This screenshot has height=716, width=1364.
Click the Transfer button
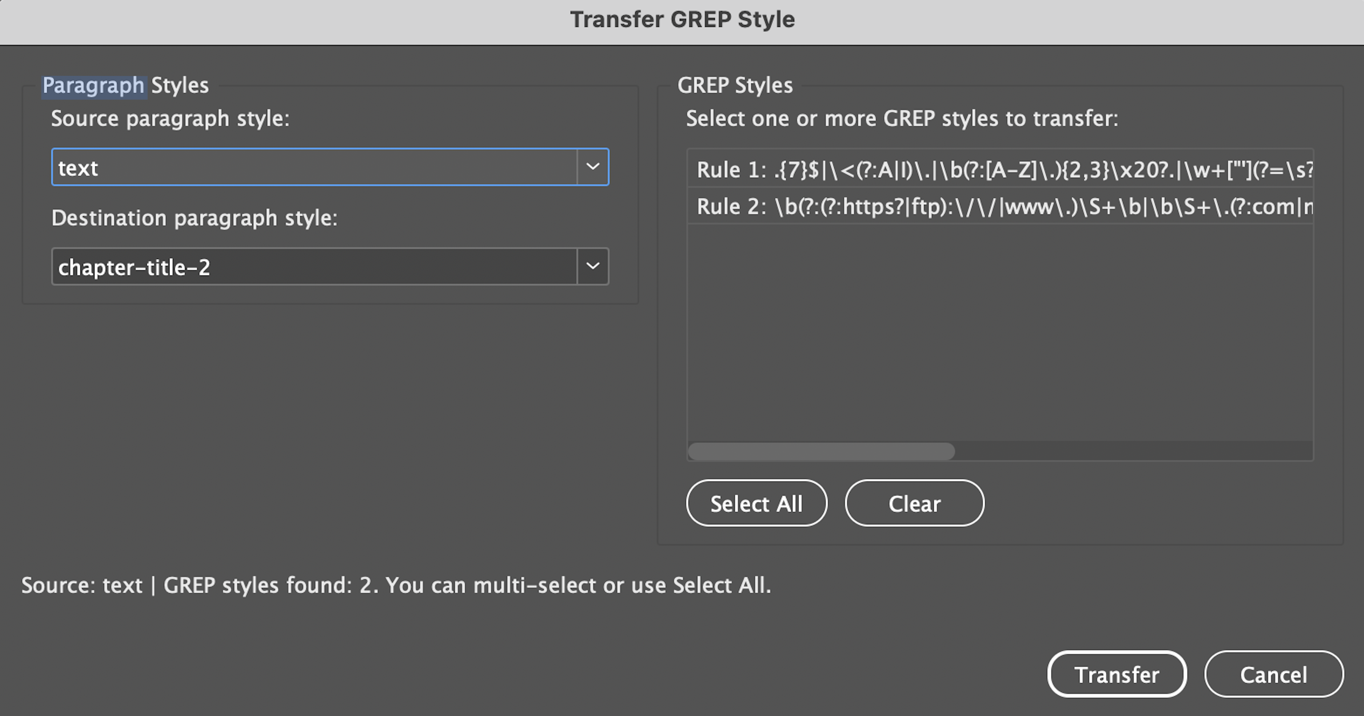click(x=1117, y=674)
